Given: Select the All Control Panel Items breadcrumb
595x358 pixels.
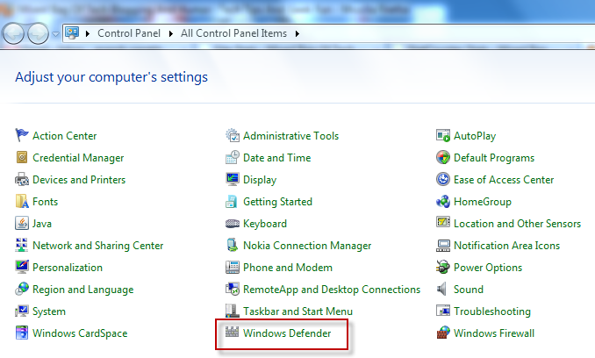Looking at the screenshot, I should pyautogui.click(x=233, y=33).
